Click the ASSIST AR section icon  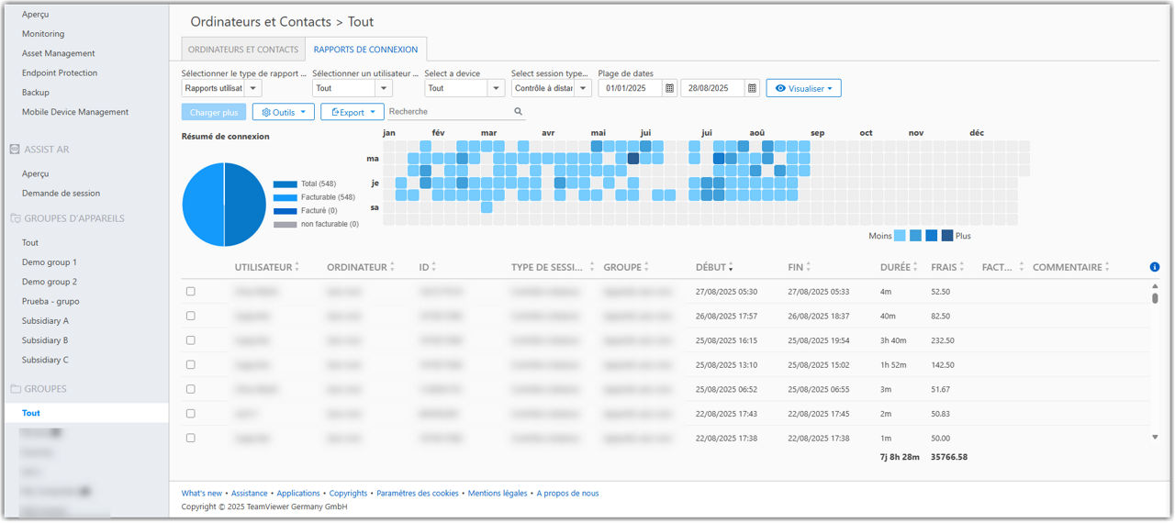(x=15, y=150)
